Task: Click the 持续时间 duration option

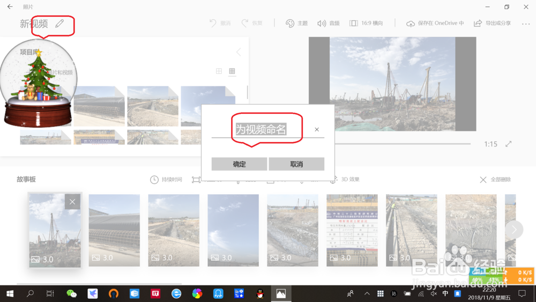Action: click(166, 180)
